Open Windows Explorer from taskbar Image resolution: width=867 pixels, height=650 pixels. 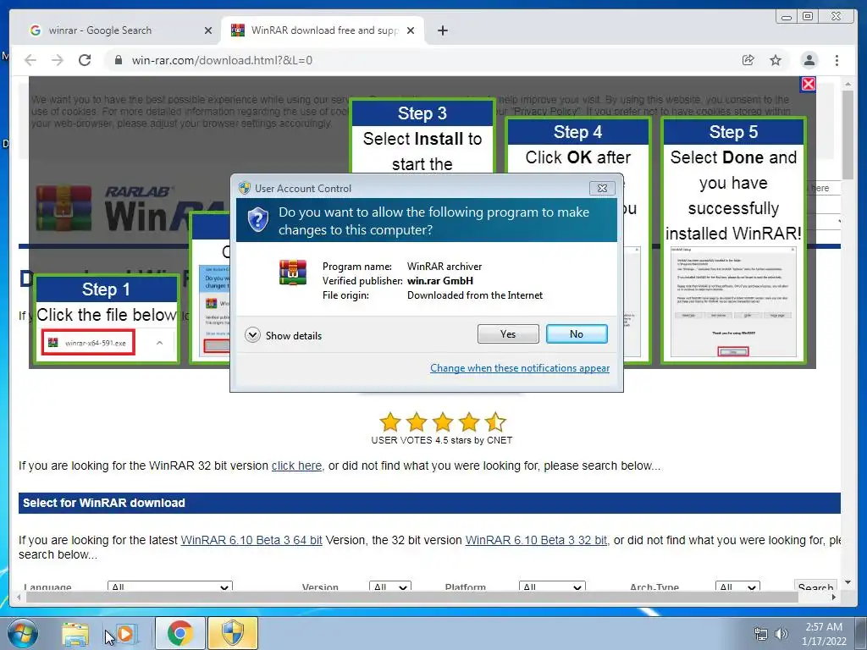pyautogui.click(x=75, y=634)
